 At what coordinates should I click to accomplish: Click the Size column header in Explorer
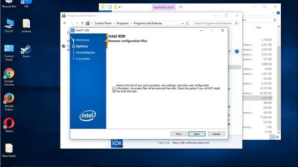pos(258,27)
